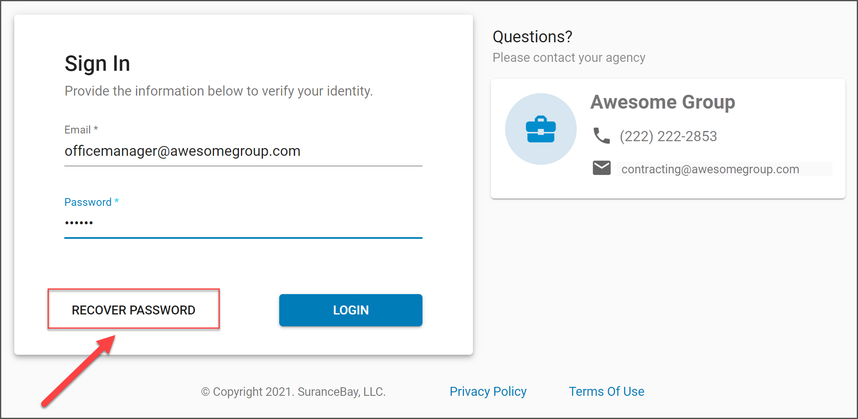Click the blue Login button
This screenshot has height=419, width=858.
coord(351,310)
